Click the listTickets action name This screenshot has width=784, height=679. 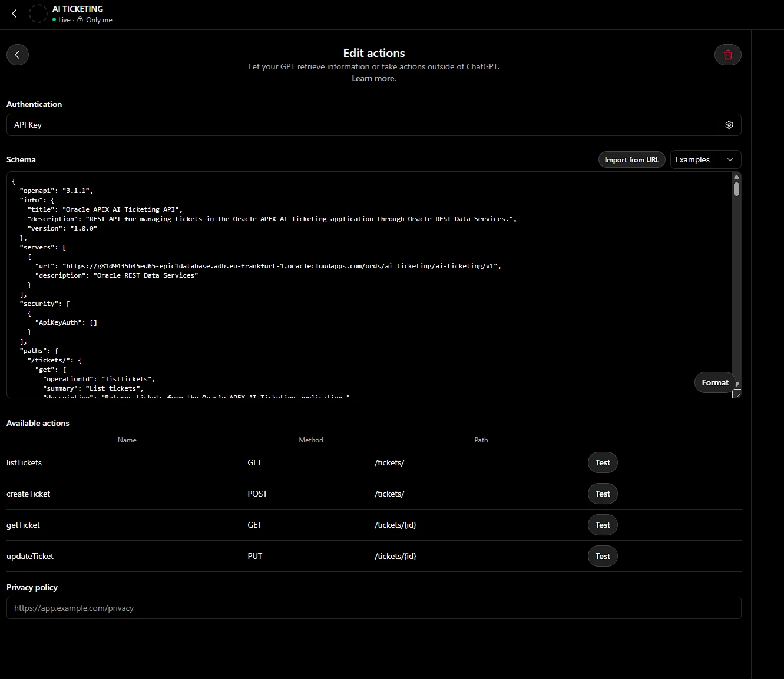24,462
